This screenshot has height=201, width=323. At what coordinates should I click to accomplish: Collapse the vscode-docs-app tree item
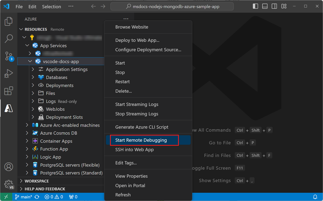coord(30,61)
